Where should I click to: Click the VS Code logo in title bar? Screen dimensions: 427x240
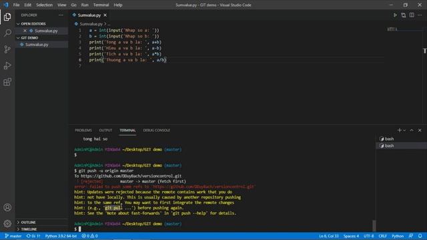(6, 5)
